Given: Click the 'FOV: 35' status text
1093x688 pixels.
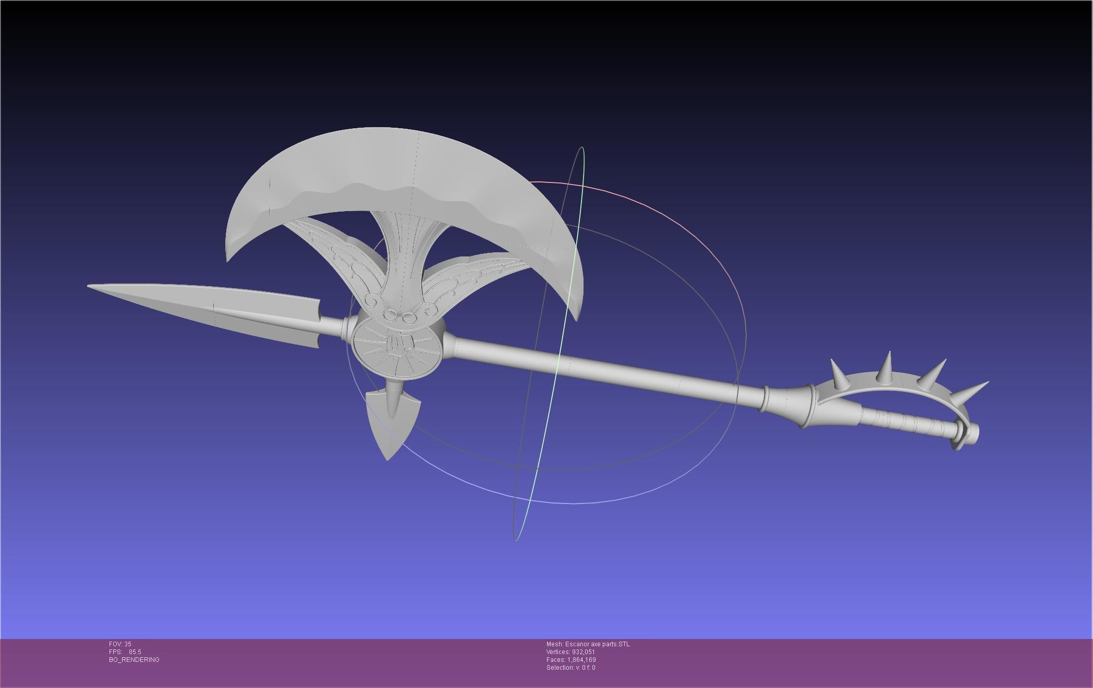Looking at the screenshot, I should pyautogui.click(x=120, y=644).
